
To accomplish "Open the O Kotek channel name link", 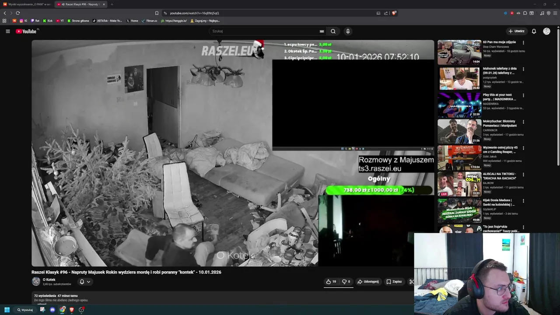I will coord(49,280).
